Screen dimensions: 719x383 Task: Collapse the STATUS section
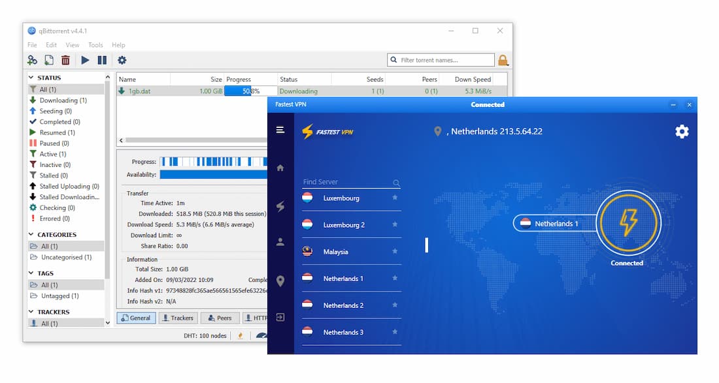[30, 78]
